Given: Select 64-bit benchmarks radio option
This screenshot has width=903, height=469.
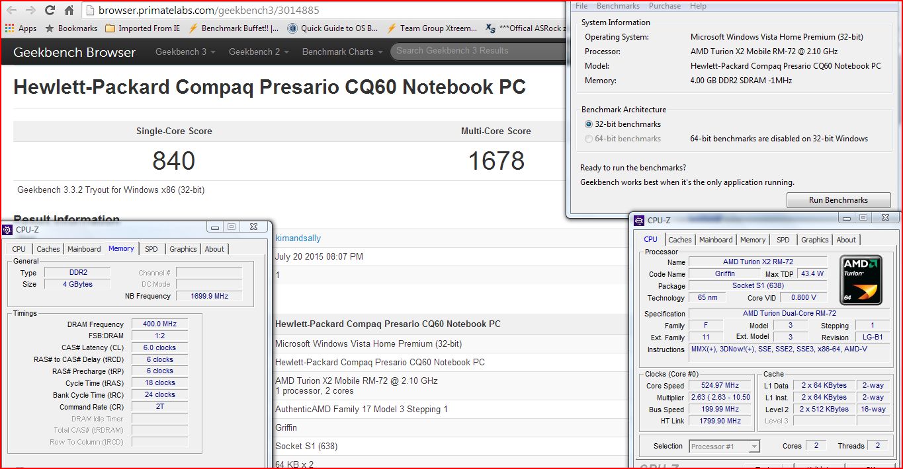Looking at the screenshot, I should [623, 139].
